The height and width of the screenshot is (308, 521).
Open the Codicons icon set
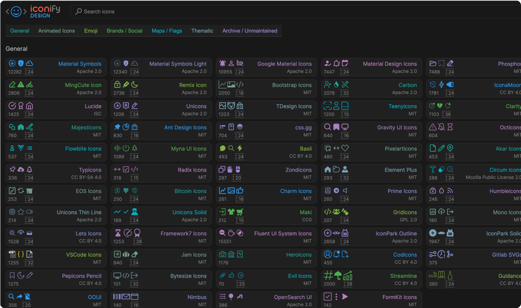tap(372, 258)
